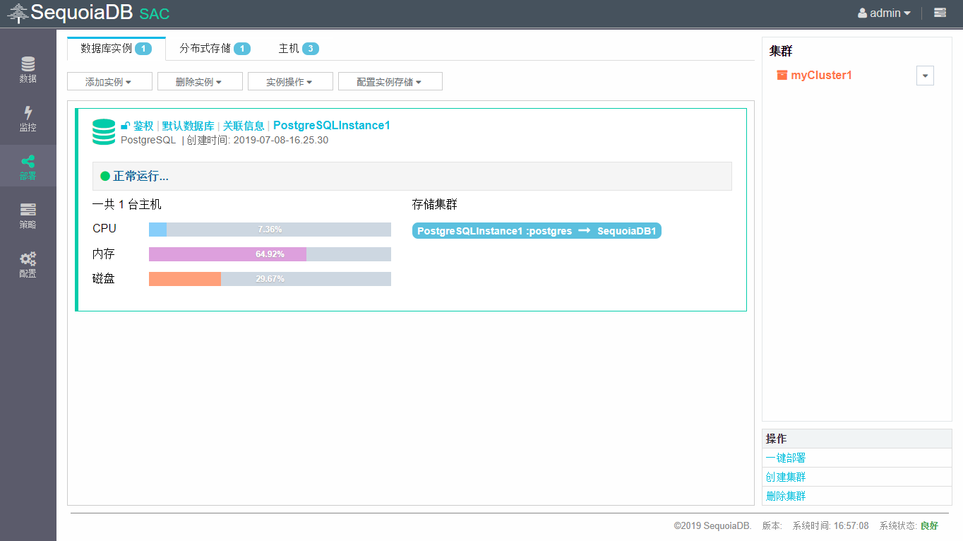This screenshot has height=541, width=963.
Task: Click the green PostgreSQL instance database icon
Action: 104,132
